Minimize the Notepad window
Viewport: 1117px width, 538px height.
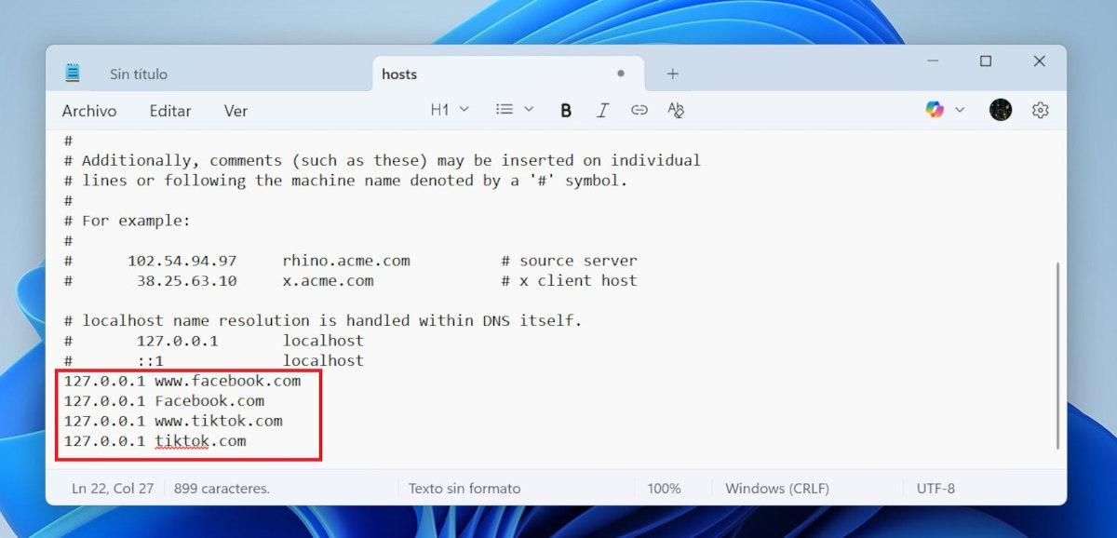pos(933,61)
